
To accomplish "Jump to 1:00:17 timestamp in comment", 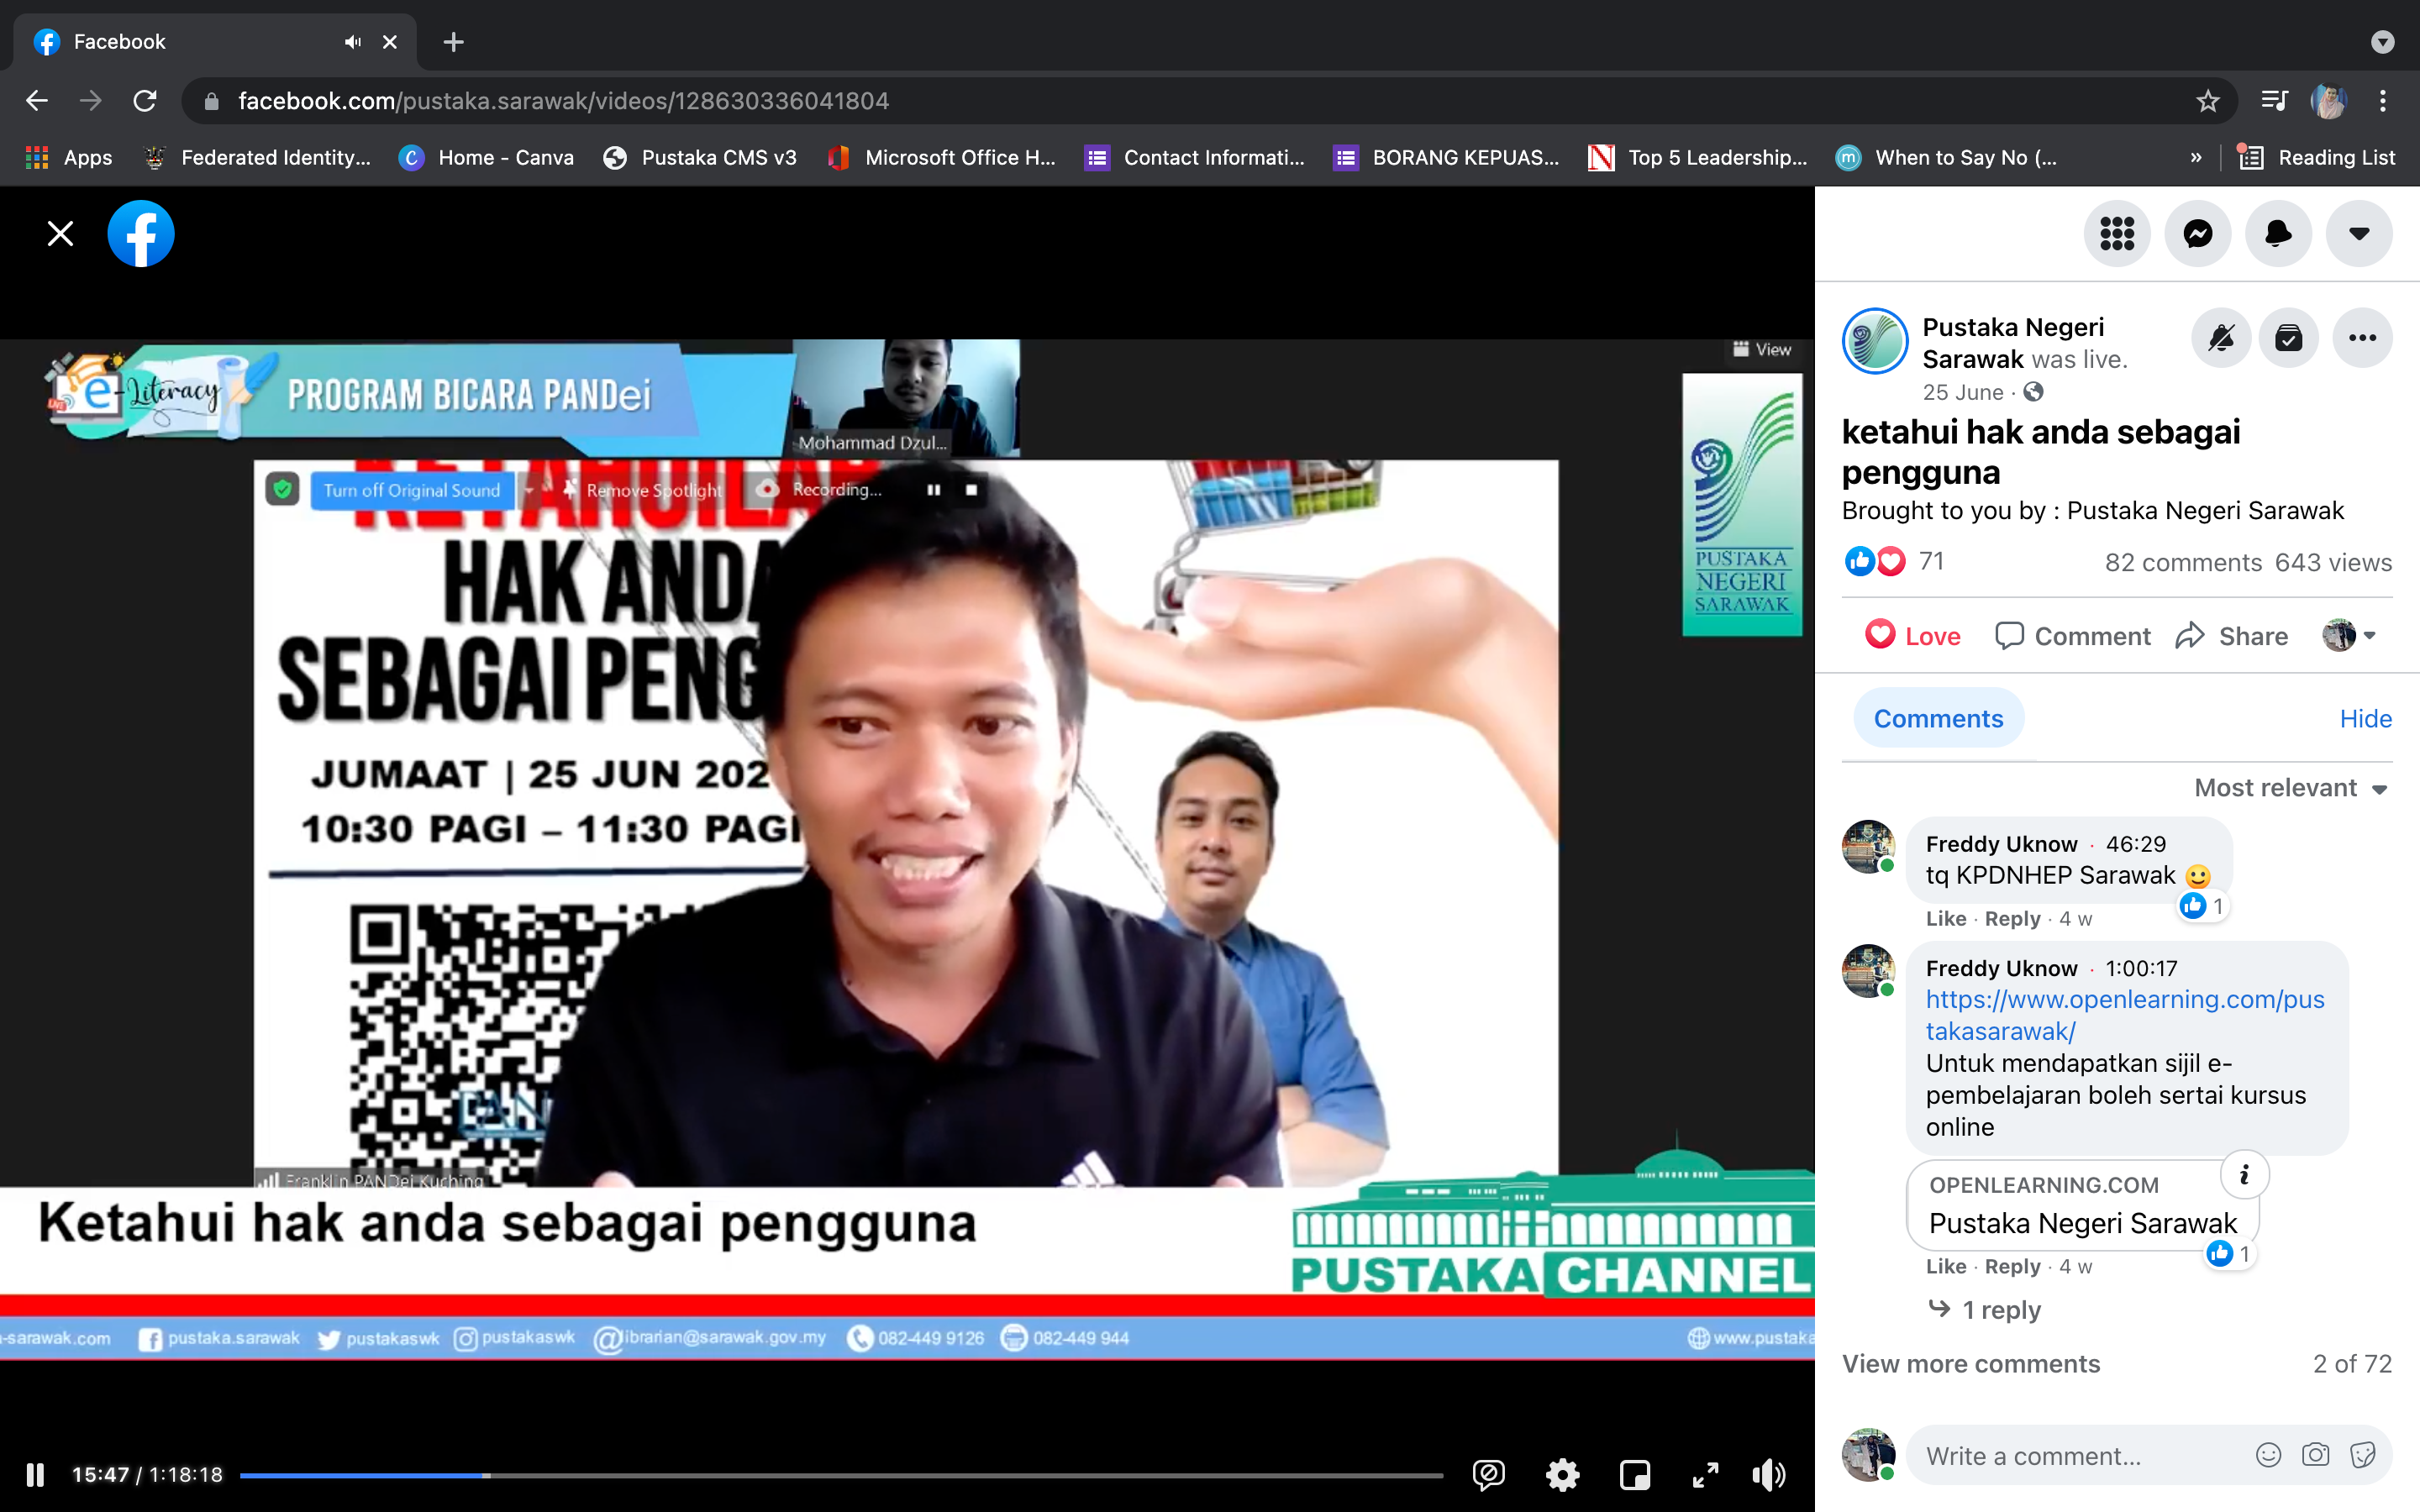I will [2141, 968].
